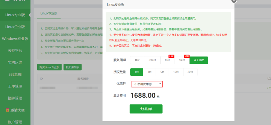
Task: Open 工单管理 in the sidebar
Action: [15, 86]
